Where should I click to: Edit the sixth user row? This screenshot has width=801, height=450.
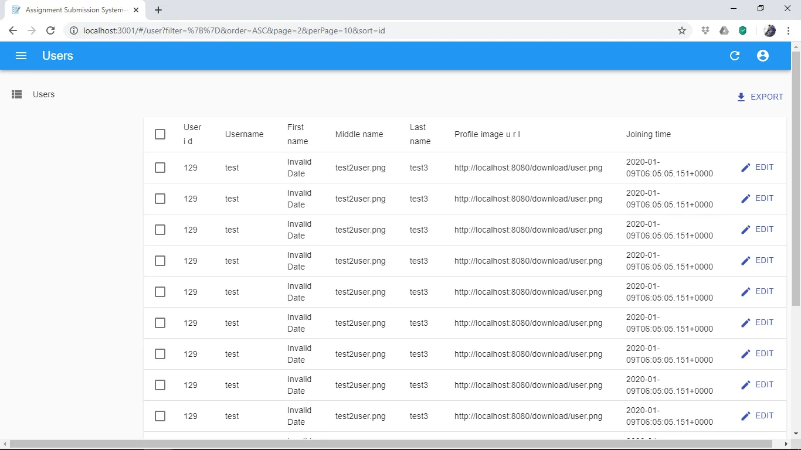pos(758,323)
